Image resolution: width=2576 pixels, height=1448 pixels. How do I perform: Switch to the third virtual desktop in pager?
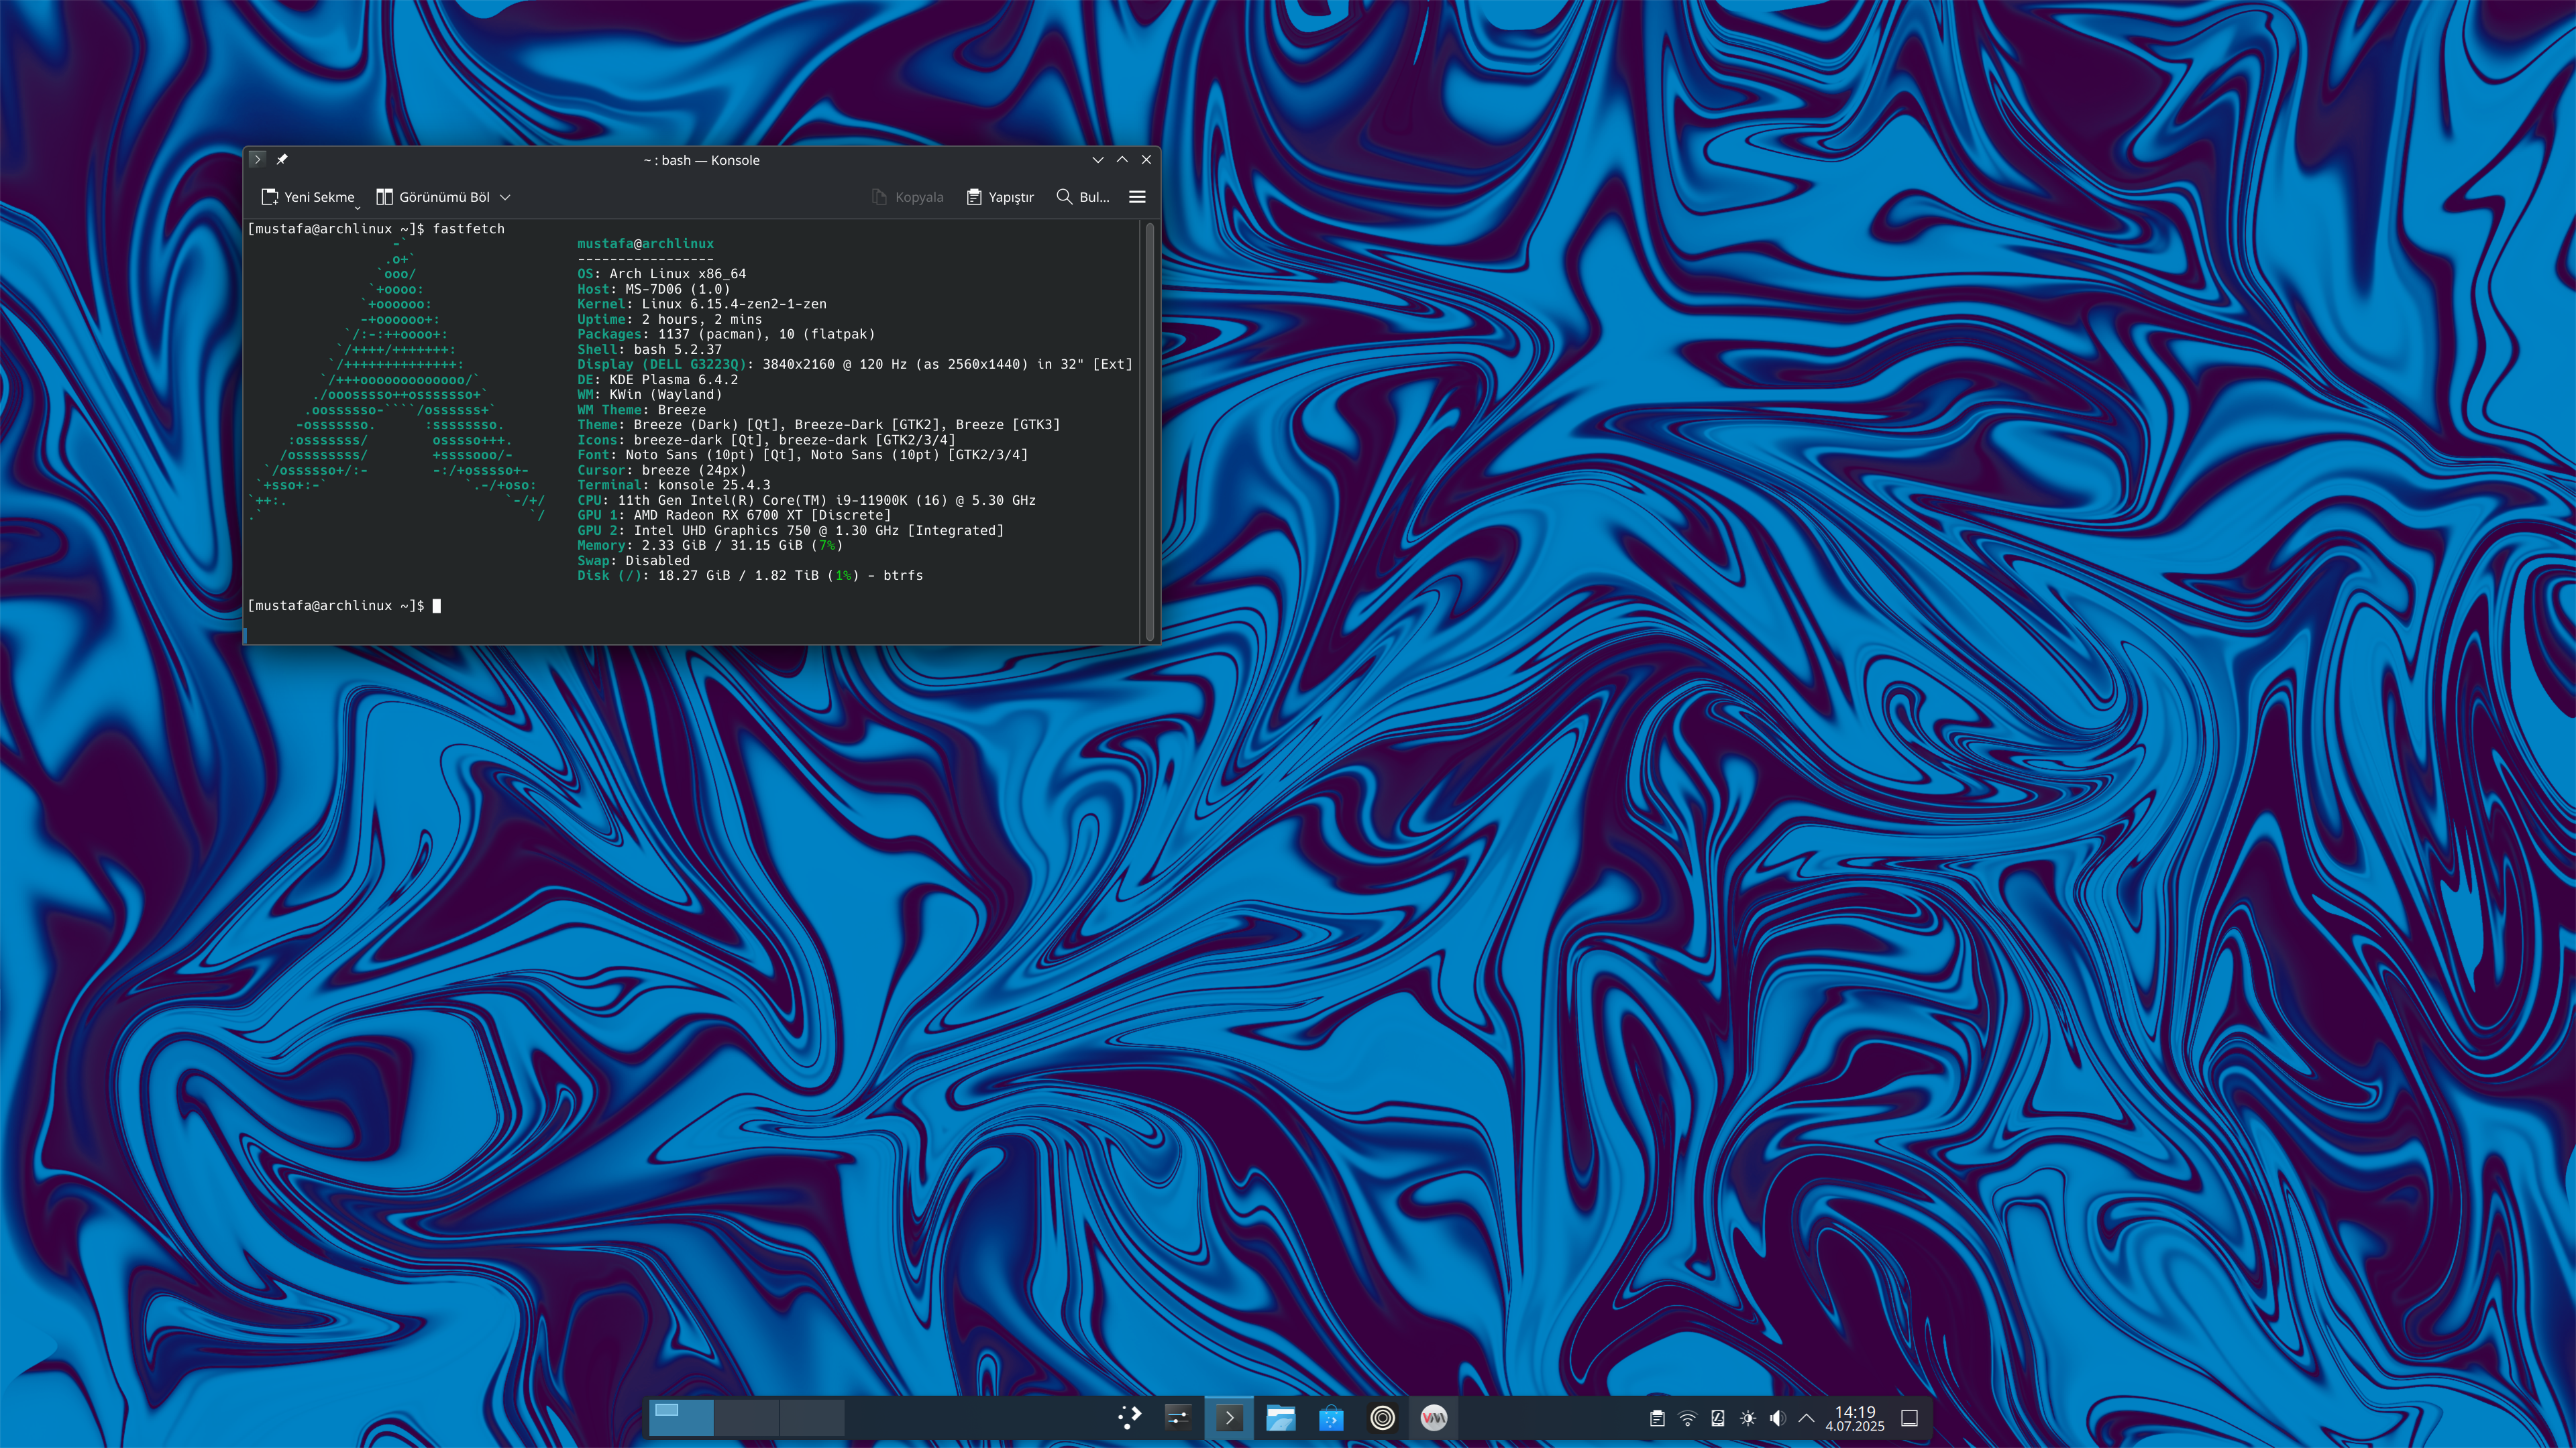(812, 1417)
